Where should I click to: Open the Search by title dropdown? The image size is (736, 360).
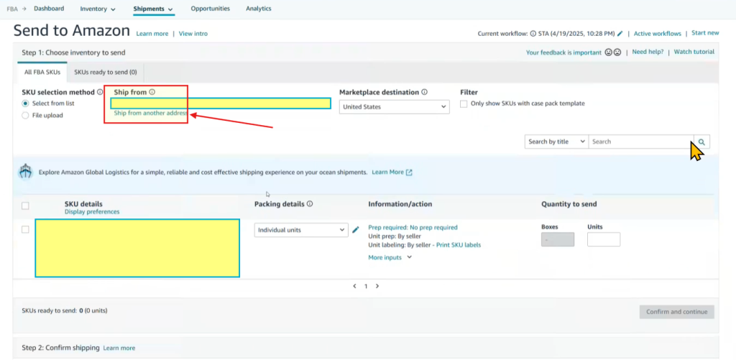[556, 142]
